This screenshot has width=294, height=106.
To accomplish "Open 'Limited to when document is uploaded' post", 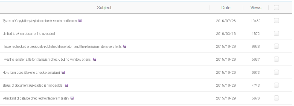I will [x=29, y=34].
